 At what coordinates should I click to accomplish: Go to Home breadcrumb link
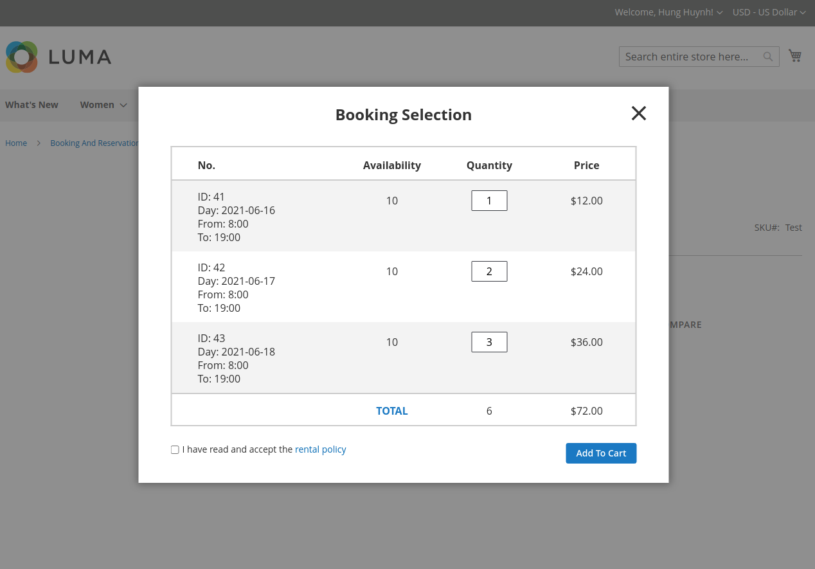point(16,143)
